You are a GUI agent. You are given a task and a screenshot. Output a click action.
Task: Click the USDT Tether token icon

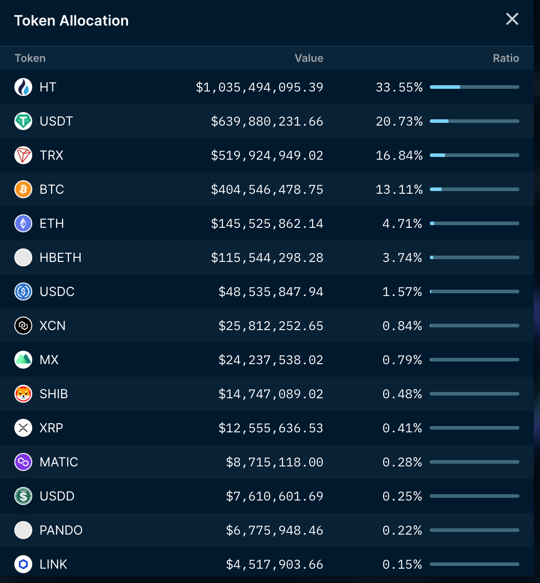23,121
